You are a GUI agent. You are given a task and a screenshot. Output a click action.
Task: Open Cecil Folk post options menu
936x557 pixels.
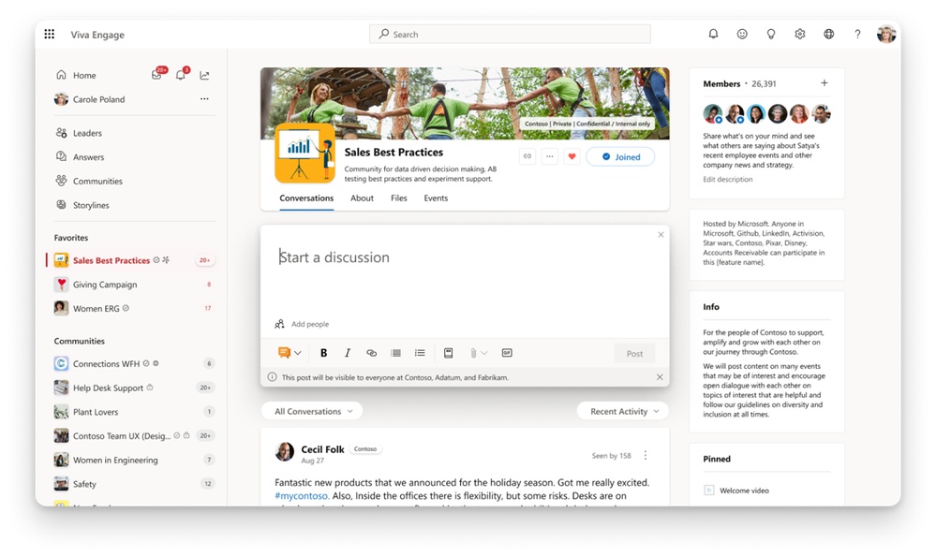[x=646, y=456]
